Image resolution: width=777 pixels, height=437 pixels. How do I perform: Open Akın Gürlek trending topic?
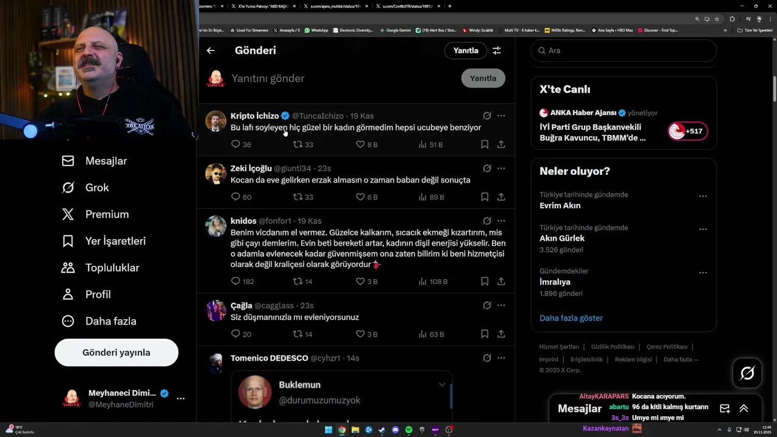point(562,239)
